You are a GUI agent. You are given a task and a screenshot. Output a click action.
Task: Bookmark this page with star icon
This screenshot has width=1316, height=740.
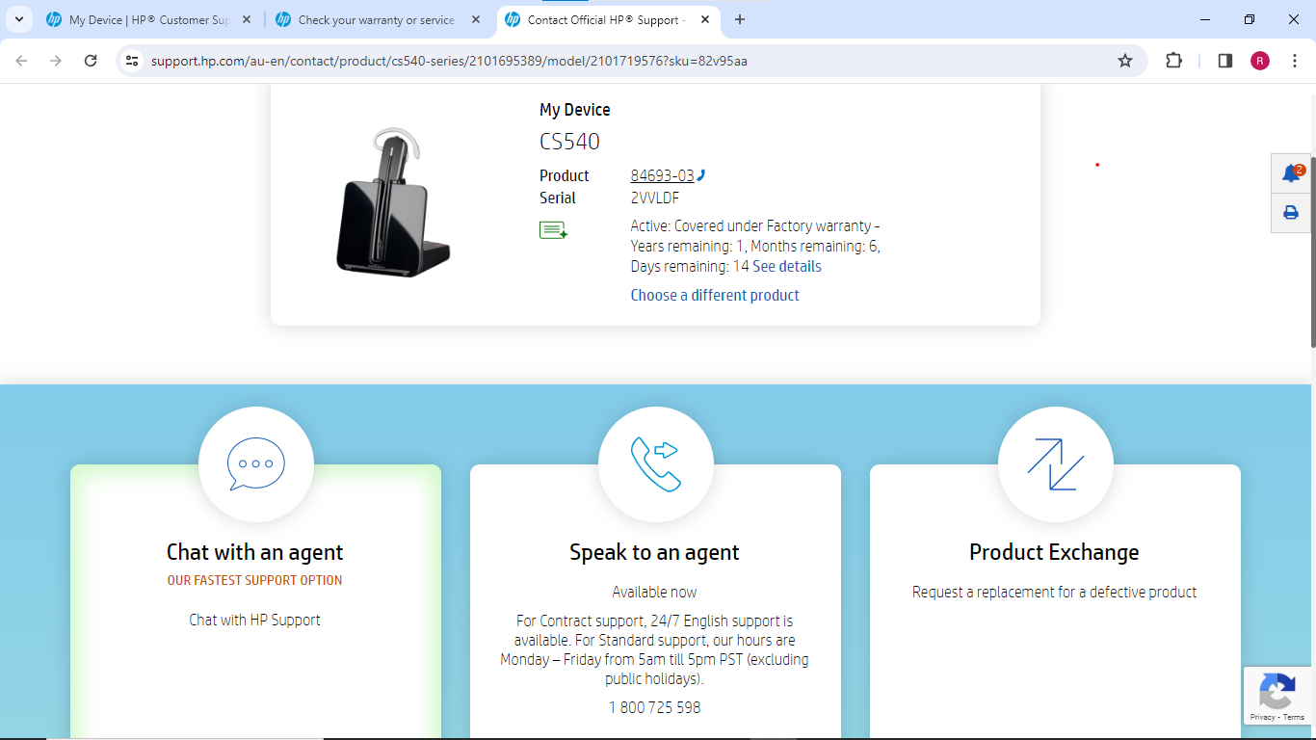click(1124, 61)
